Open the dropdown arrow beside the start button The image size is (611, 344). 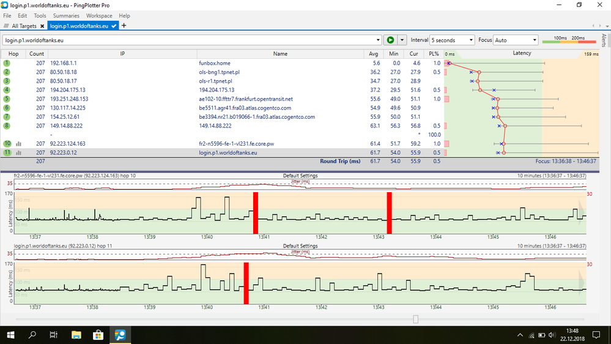(402, 40)
